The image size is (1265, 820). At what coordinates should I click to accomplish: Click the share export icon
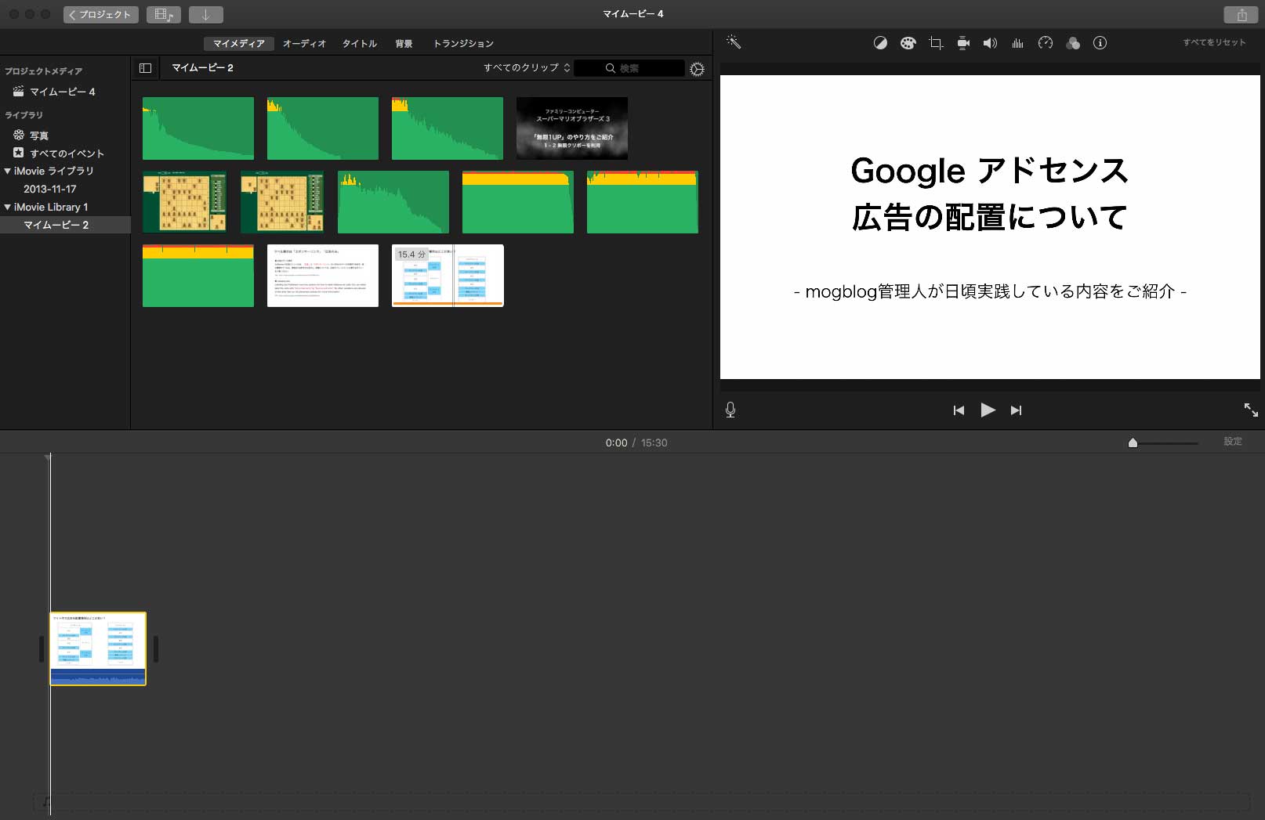[x=1241, y=15]
